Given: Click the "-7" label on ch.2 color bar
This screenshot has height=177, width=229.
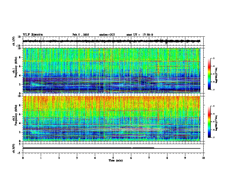Looking at the screenshot, I should (x=213, y=138).
